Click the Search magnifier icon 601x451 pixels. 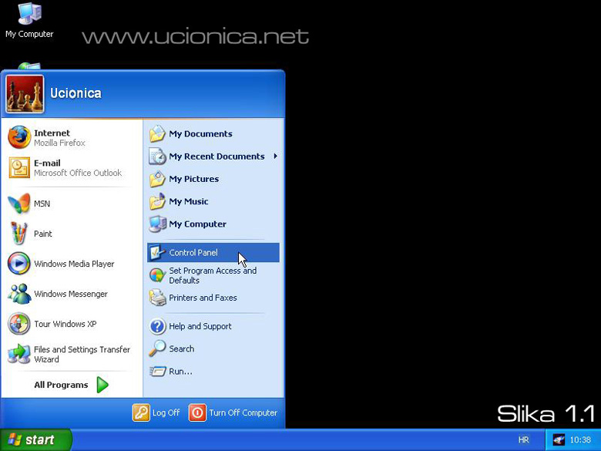pos(157,348)
